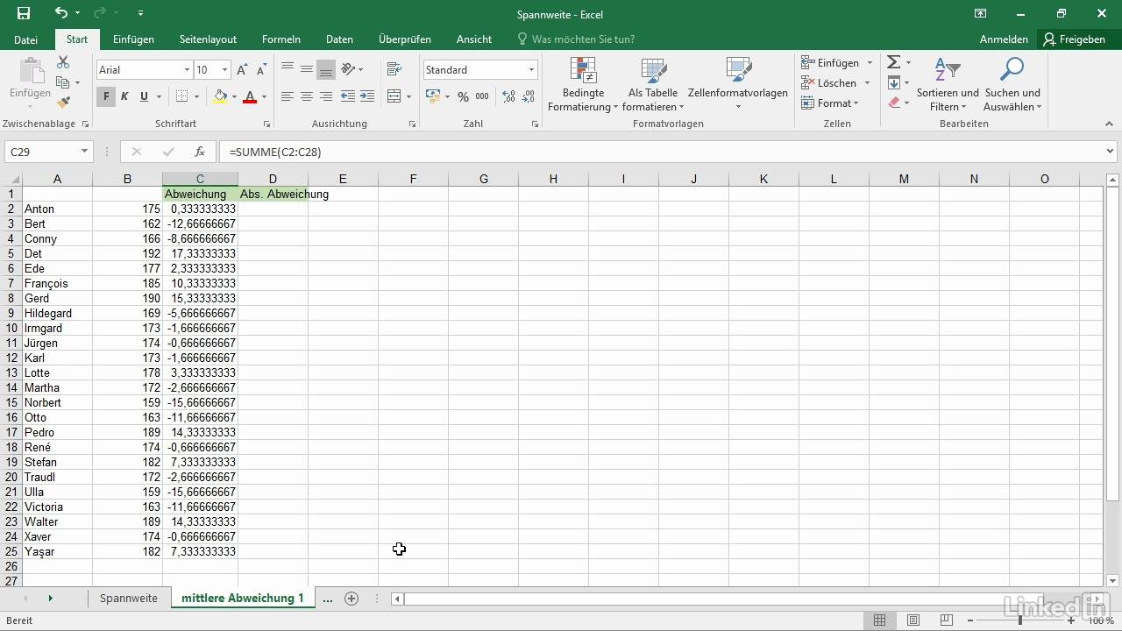Open Sortieren und Filtern
The height and width of the screenshot is (631, 1122).
(948, 84)
